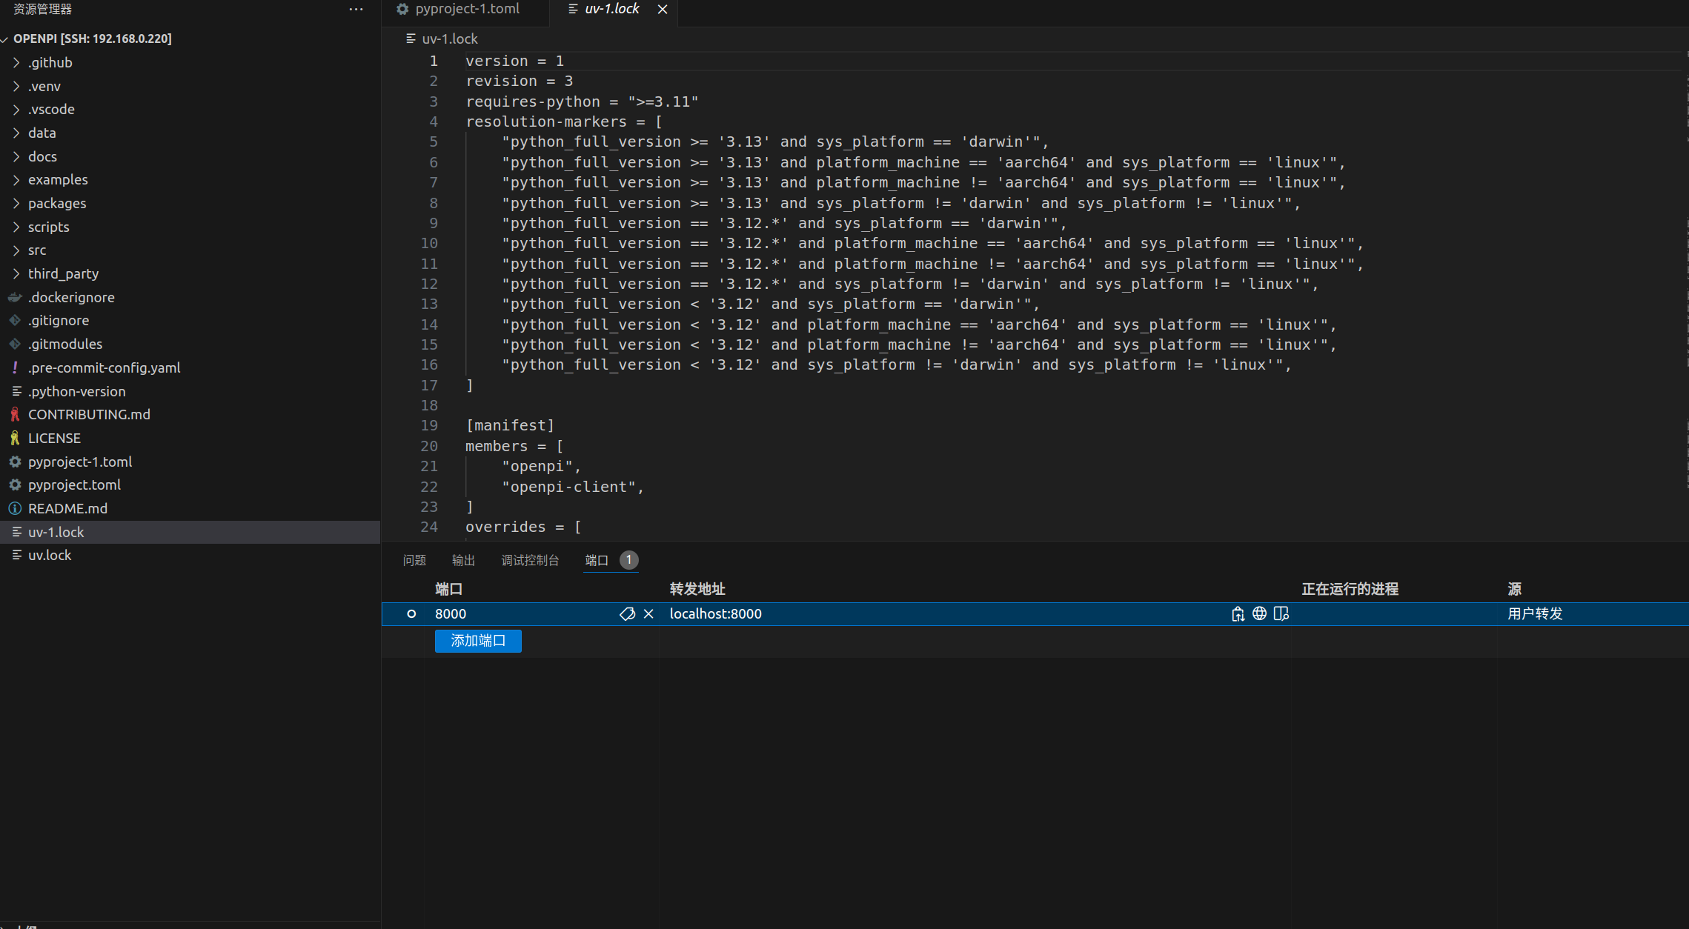Open the 调试控制台 panel tab

pos(529,560)
